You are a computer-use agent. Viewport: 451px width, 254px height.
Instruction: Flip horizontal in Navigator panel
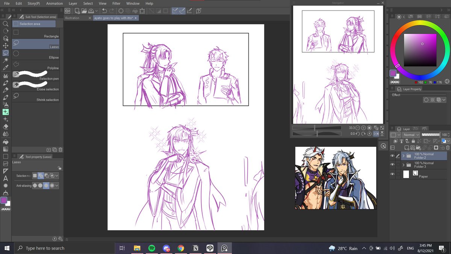[x=375, y=134]
